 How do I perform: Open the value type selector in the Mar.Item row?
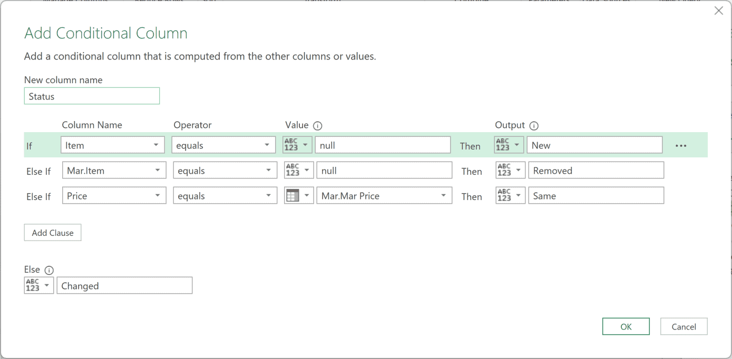[x=299, y=170]
